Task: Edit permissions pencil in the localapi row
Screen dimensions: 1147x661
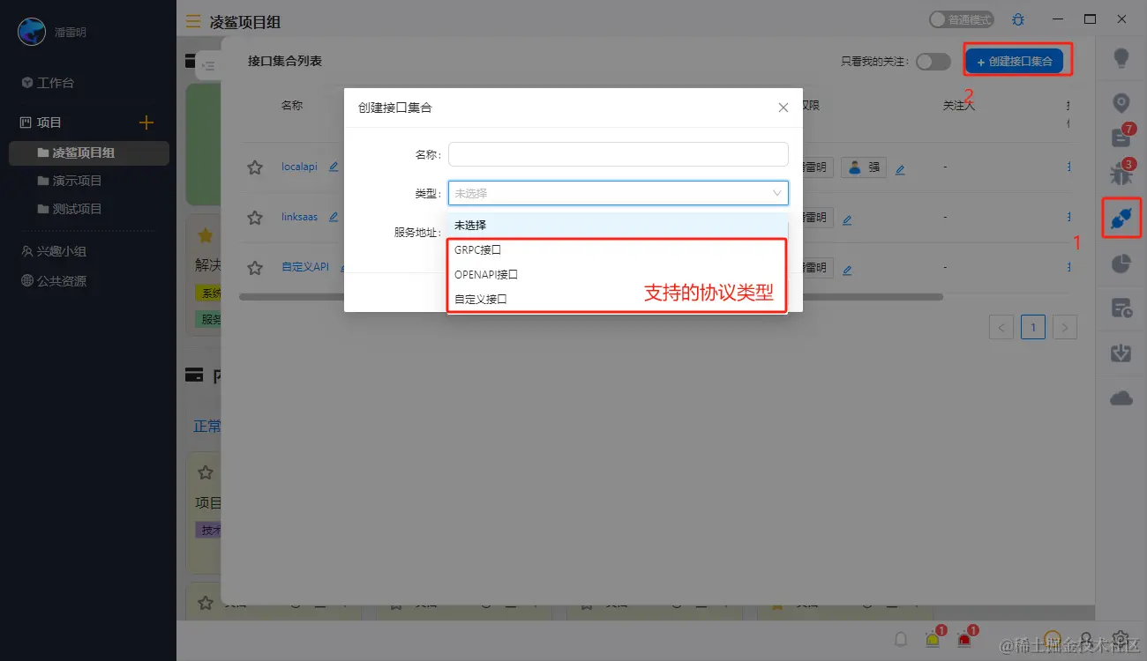Action: tap(900, 170)
